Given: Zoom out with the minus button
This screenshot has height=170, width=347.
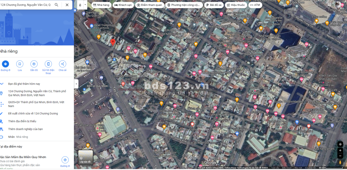Looking at the screenshot, I should point(340,156).
